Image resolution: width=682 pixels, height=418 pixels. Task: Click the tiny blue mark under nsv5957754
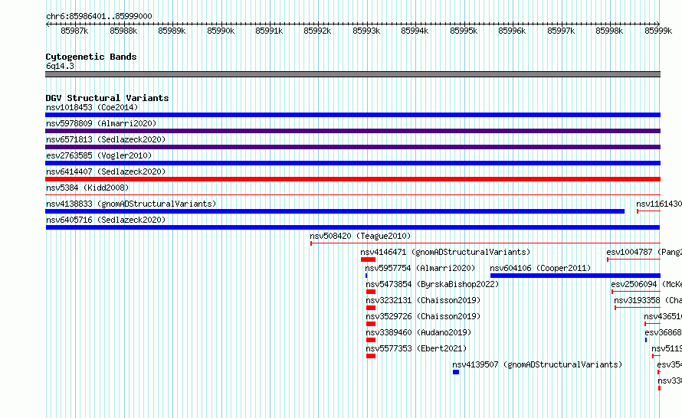[x=366, y=276]
